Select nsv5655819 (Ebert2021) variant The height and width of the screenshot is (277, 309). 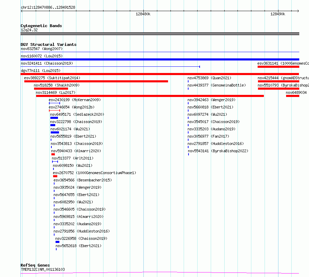pos(73,136)
